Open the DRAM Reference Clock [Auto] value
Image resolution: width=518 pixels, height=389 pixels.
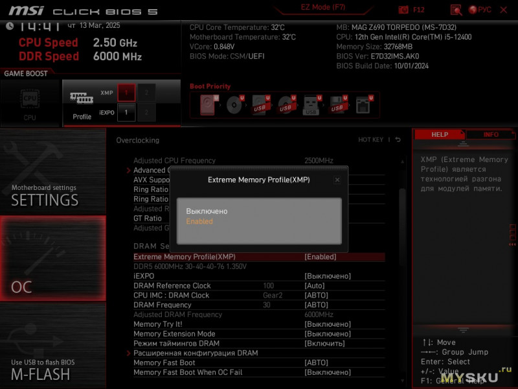point(315,286)
